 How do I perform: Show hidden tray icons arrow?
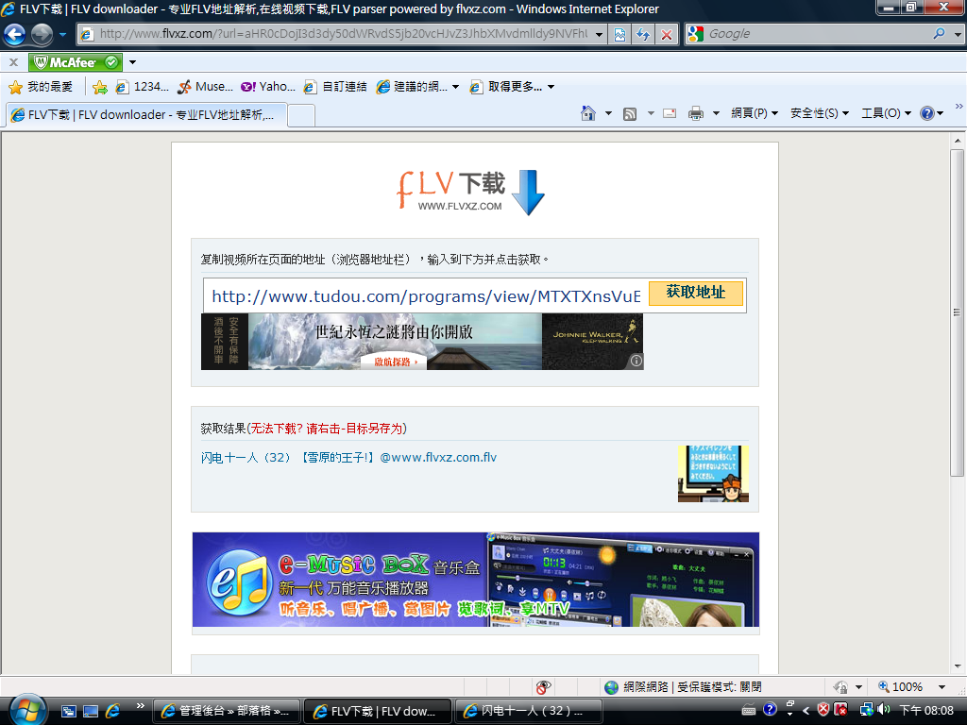click(x=806, y=710)
